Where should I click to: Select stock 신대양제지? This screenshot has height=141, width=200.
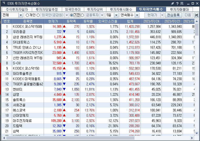[21, 115]
